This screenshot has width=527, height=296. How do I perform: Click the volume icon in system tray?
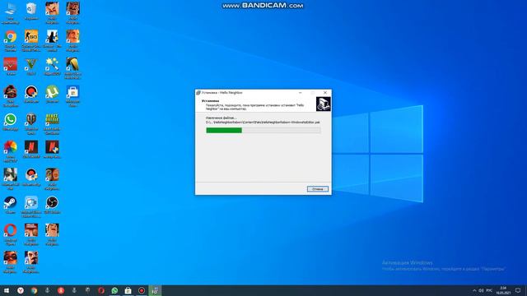tap(481, 290)
